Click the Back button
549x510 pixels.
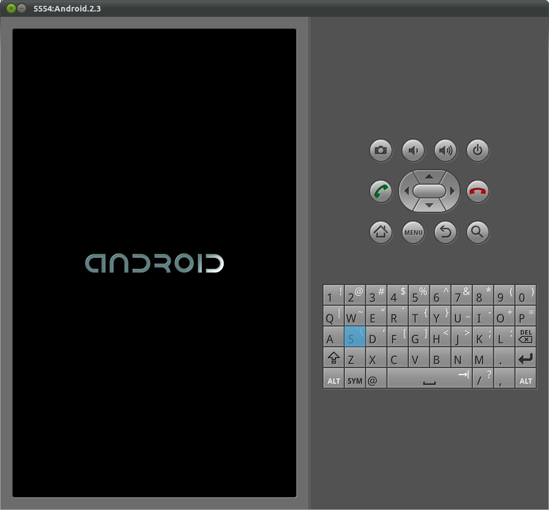(x=445, y=232)
